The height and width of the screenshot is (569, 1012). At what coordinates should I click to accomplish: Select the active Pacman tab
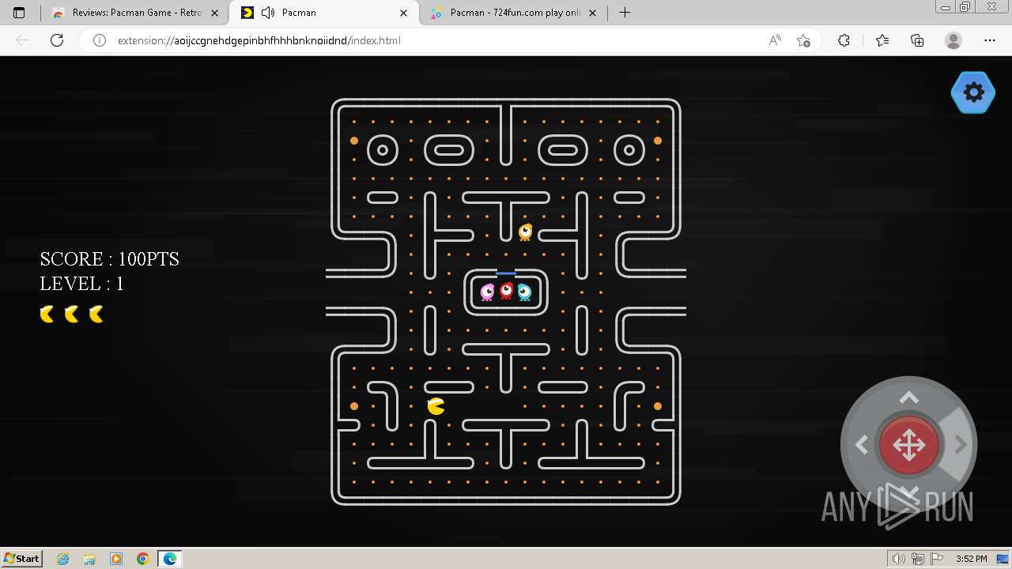323,13
